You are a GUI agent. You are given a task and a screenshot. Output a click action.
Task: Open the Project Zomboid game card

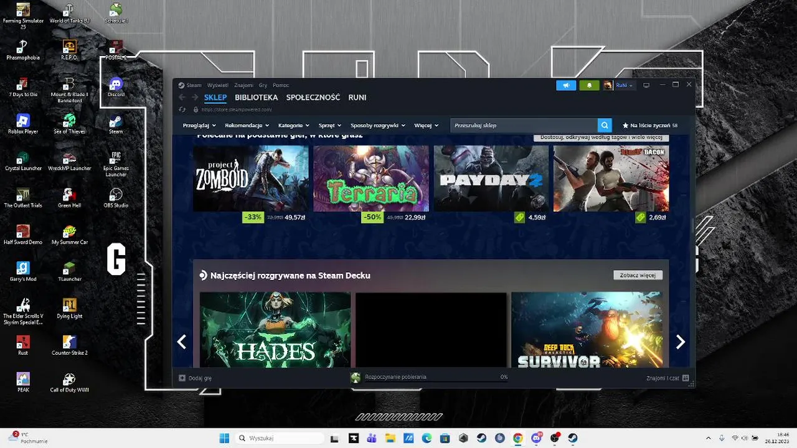[x=250, y=179]
